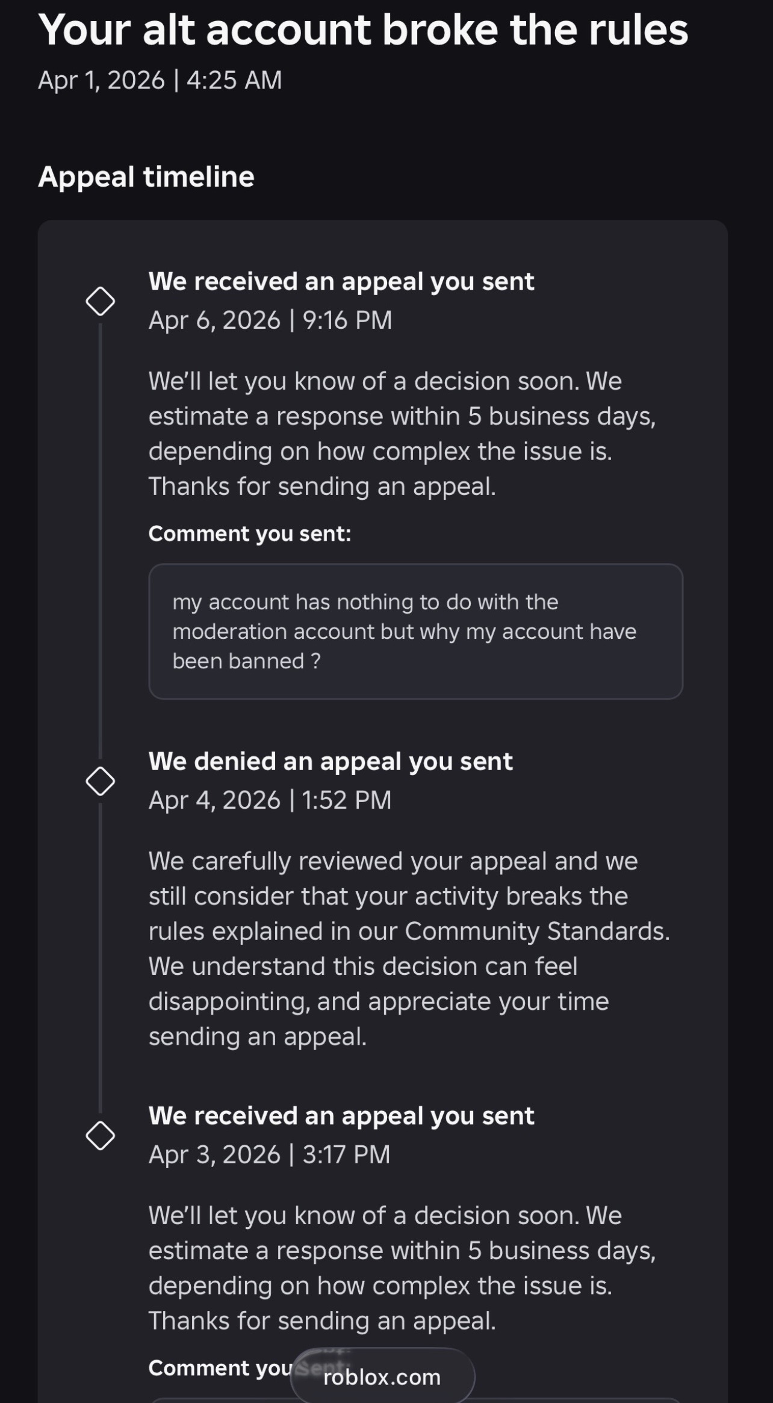Click the 'Community Standards' text in the denial message
This screenshot has height=1403, width=773.
point(536,932)
